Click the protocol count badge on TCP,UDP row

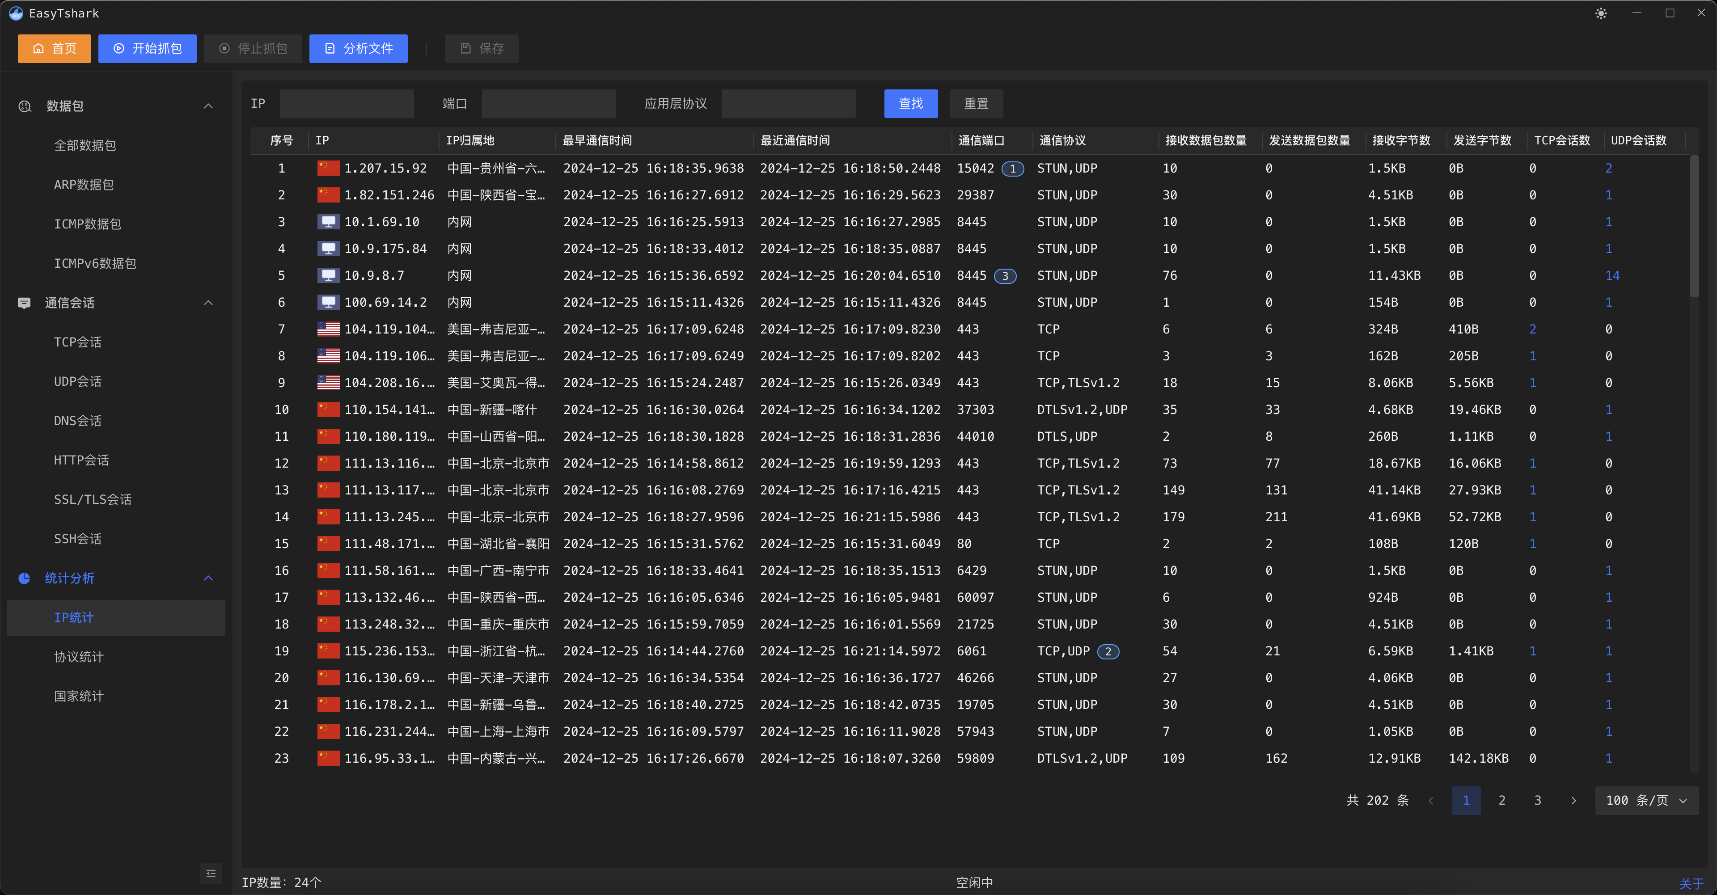[1108, 651]
